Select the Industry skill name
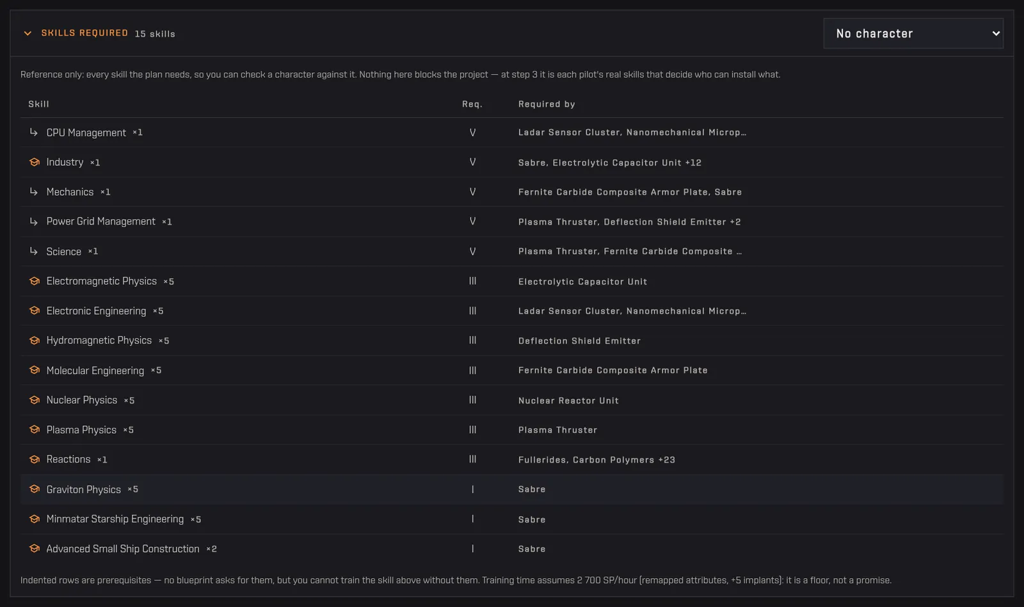This screenshot has width=1024, height=607. tap(65, 162)
